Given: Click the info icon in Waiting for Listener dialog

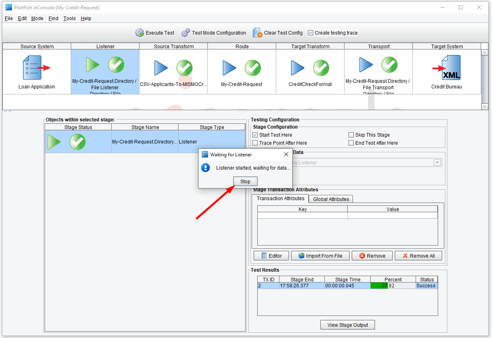Looking at the screenshot, I should pyautogui.click(x=205, y=168).
